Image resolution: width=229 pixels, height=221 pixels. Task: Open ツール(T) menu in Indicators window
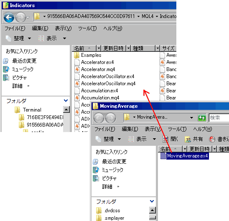pyautogui.click(x=87, y=28)
